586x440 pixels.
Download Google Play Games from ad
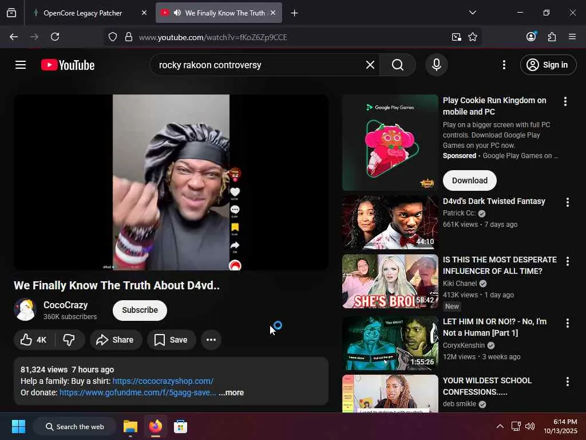click(470, 180)
